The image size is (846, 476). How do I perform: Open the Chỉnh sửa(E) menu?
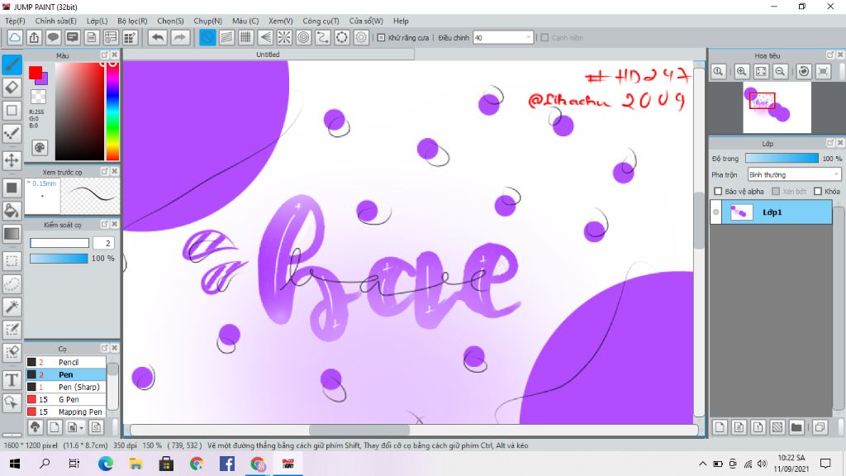click(x=55, y=21)
